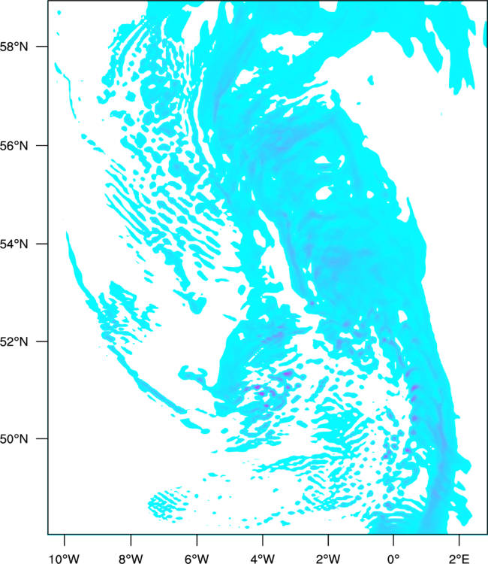Click the 58°N latitude label
This screenshot has height=564, width=488.
(x=14, y=47)
